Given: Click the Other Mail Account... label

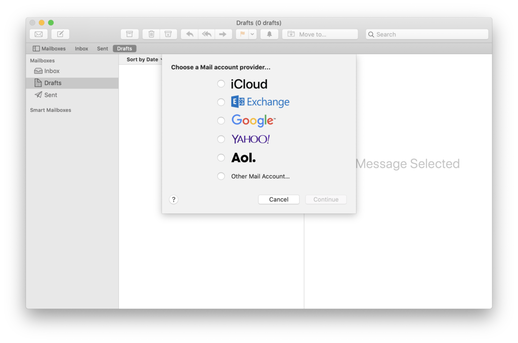Looking at the screenshot, I should [x=261, y=177].
